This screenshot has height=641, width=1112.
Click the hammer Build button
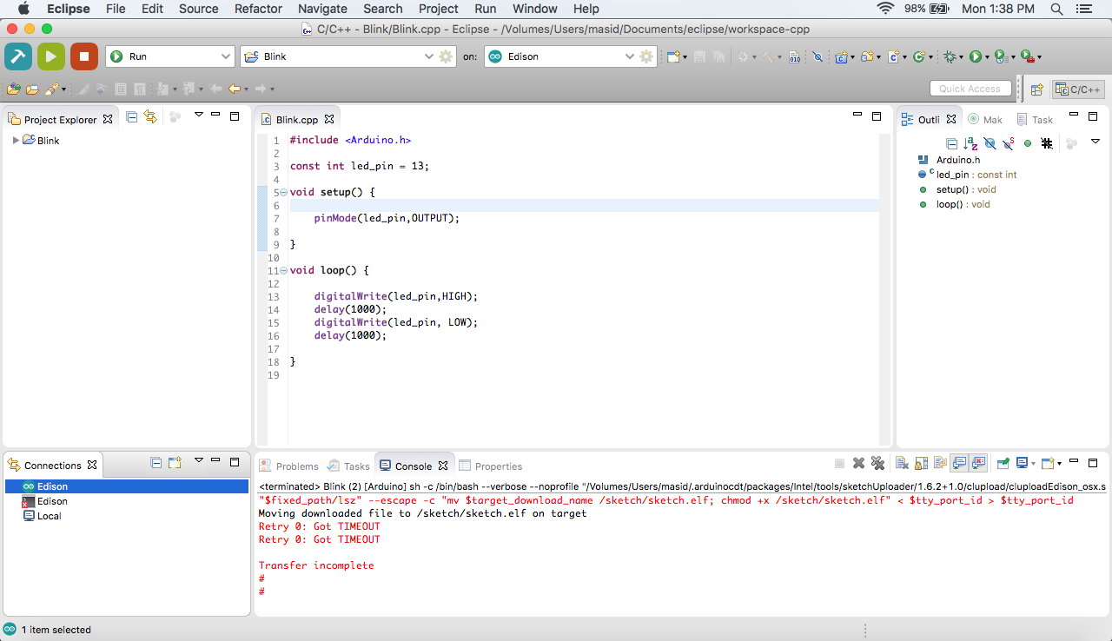(18, 56)
